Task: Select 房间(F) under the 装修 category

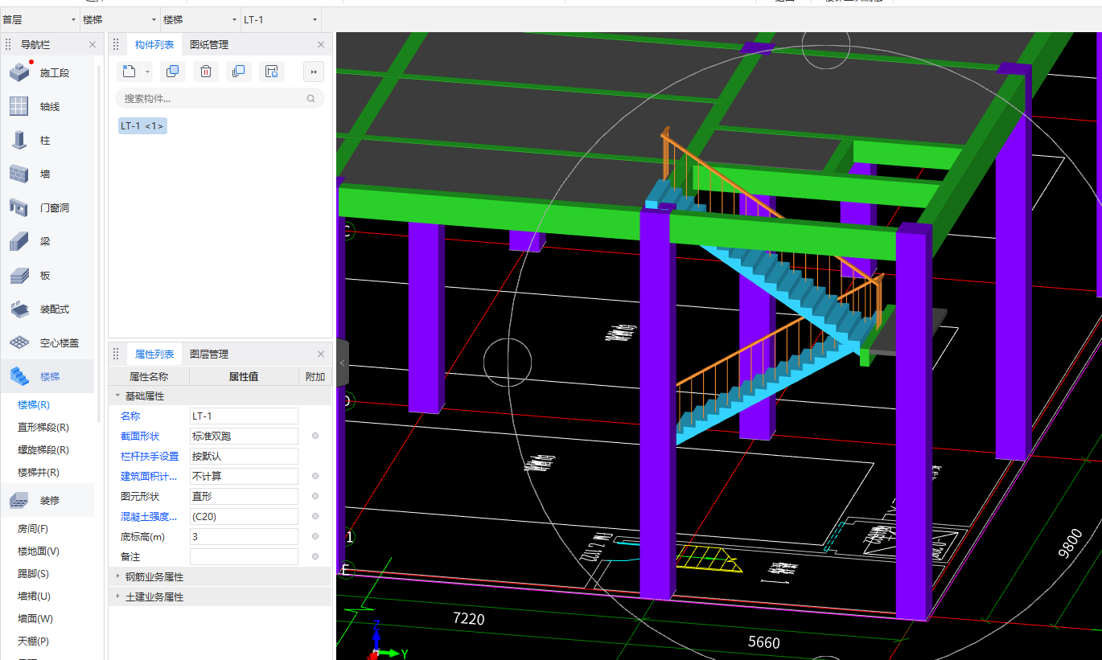Action: (x=33, y=529)
